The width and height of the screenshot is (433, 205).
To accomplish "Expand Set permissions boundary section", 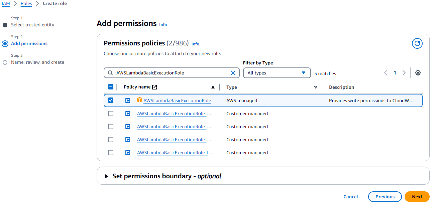I will point(106,176).
